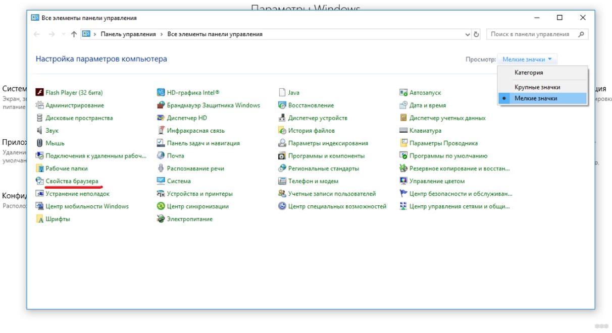612x333 pixels.
Task: Click the История файлов icon
Action: click(x=282, y=131)
